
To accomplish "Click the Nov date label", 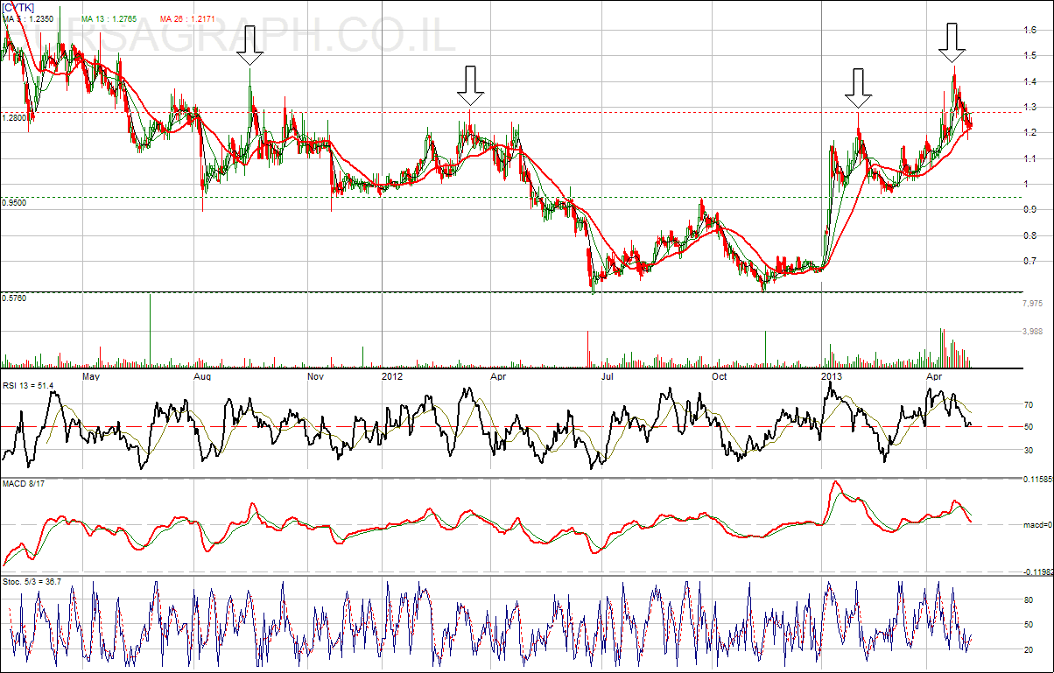I will (x=317, y=377).
